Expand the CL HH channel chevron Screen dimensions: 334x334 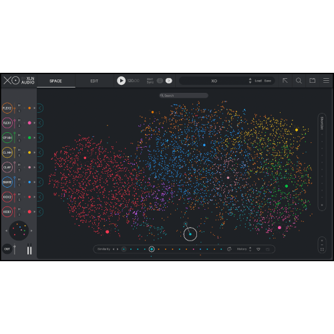tap(40, 152)
